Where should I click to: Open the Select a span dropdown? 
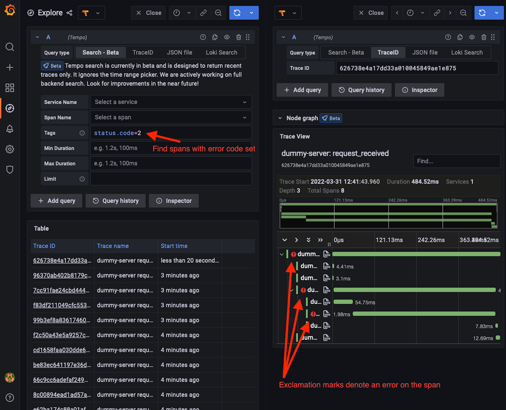click(171, 117)
